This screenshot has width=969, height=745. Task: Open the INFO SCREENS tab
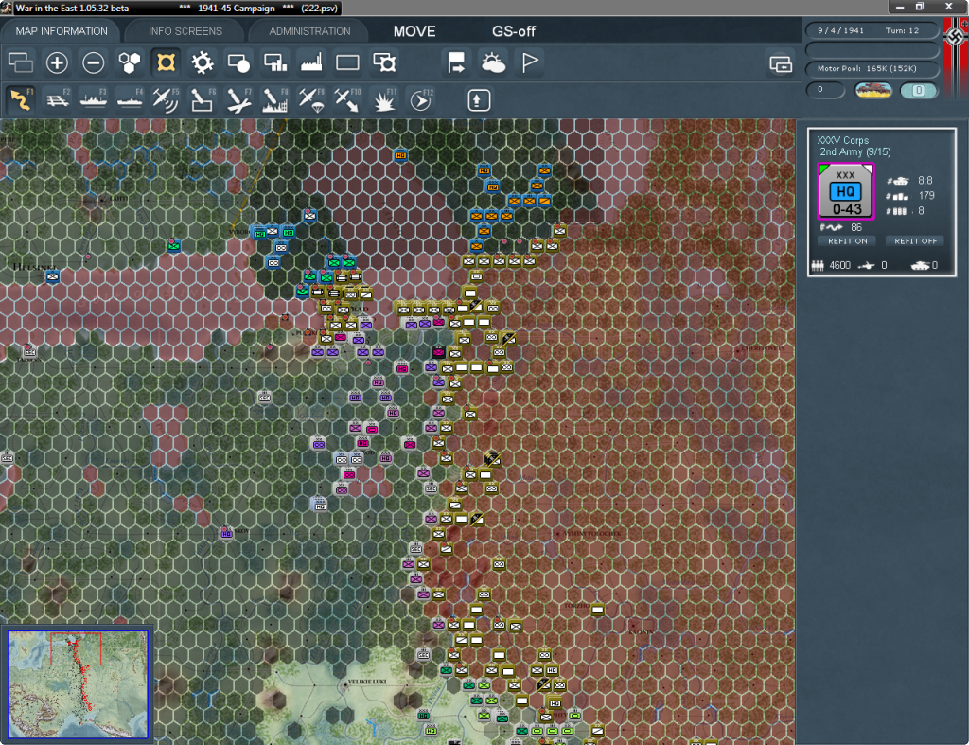pyautogui.click(x=185, y=31)
